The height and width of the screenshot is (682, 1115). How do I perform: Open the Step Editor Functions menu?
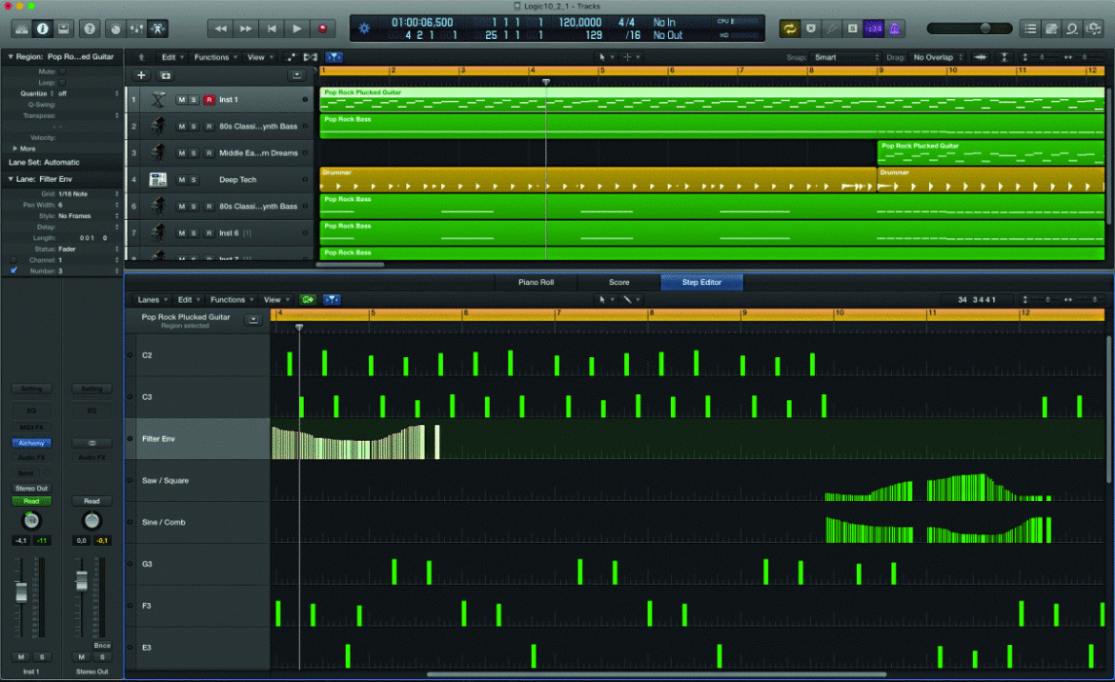pos(232,300)
